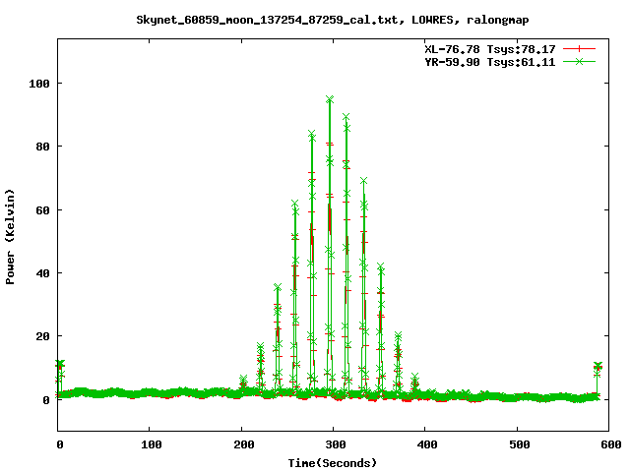Viewport: 630px width, 472px height.
Task: Click the y-axis tick label 100
Action: (39, 84)
